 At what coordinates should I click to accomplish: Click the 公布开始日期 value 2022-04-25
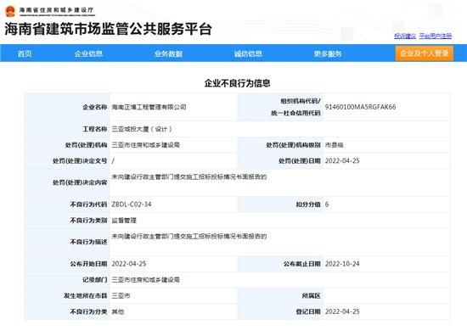coord(129,264)
